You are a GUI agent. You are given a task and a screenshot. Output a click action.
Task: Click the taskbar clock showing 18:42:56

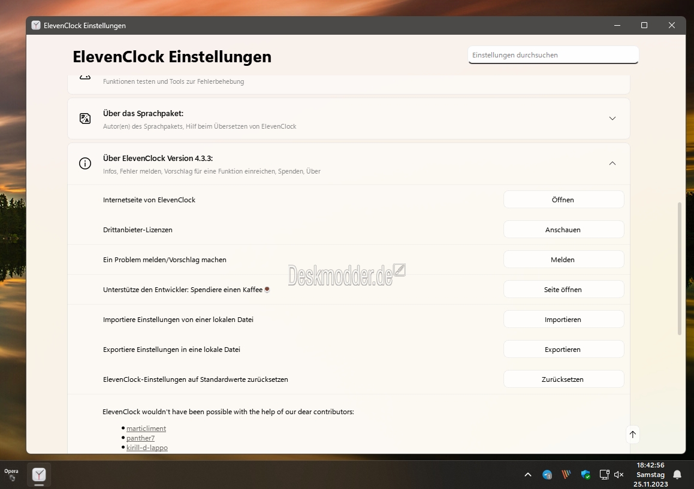[650, 475]
